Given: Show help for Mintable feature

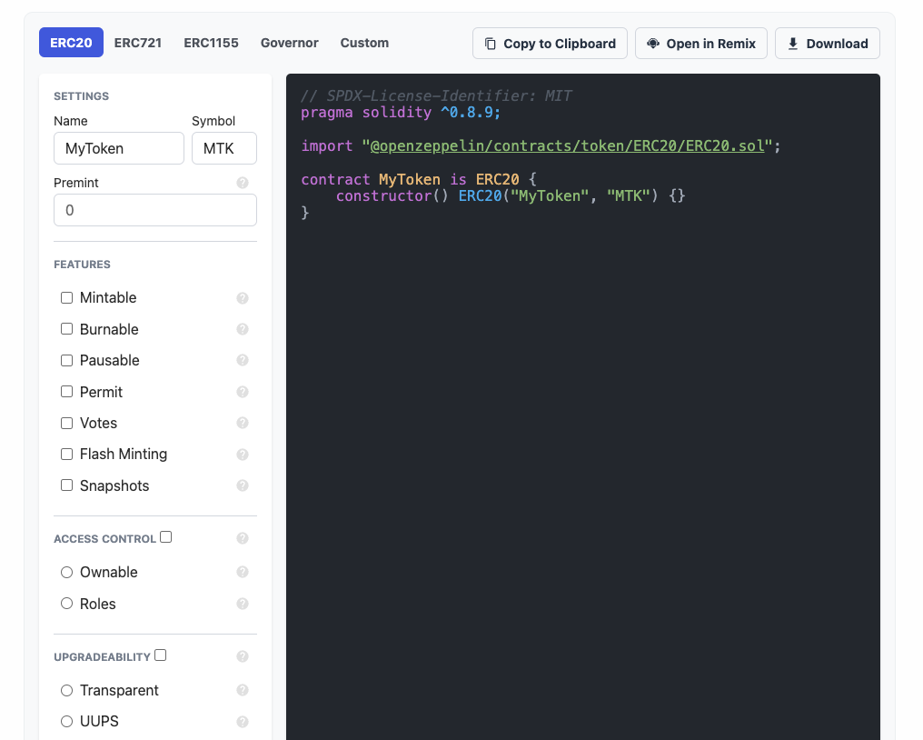Looking at the screenshot, I should click(x=243, y=298).
